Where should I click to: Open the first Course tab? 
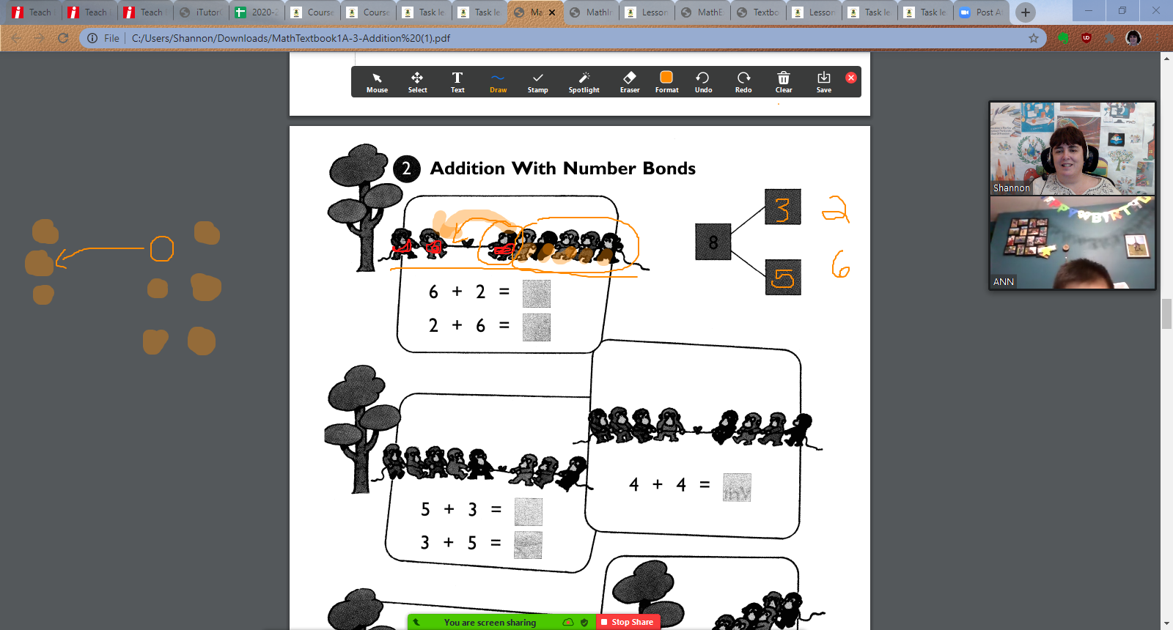coord(312,12)
